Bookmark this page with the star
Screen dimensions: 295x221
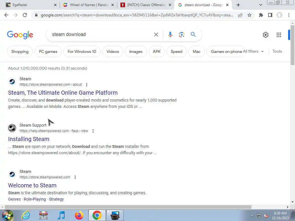(249, 15)
